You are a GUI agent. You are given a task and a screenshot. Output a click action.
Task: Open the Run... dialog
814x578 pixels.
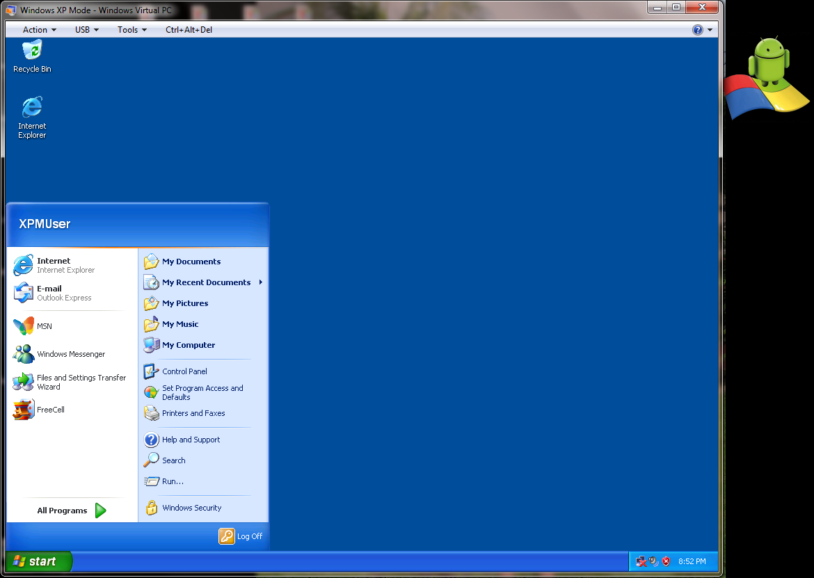click(203, 481)
